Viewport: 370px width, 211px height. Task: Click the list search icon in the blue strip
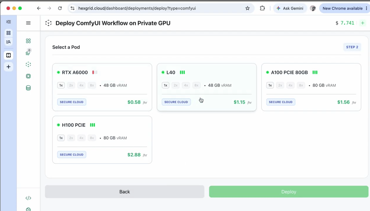click(9, 42)
